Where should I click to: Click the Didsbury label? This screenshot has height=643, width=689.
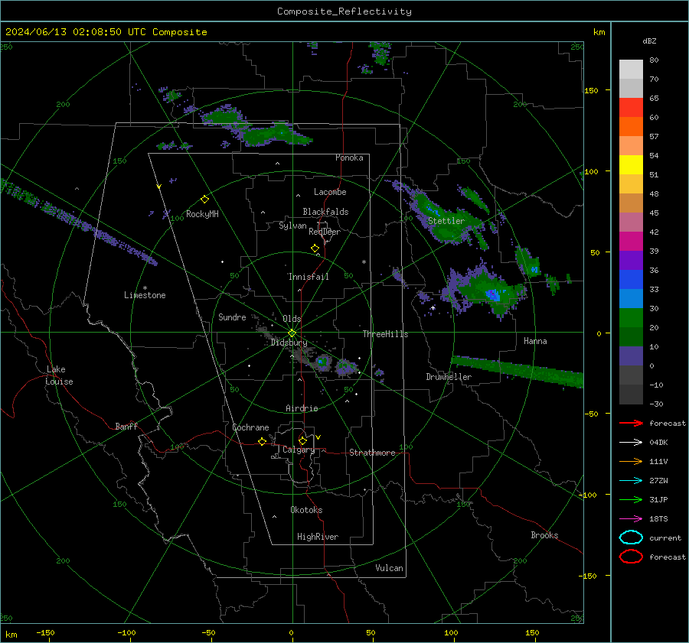[289, 343]
